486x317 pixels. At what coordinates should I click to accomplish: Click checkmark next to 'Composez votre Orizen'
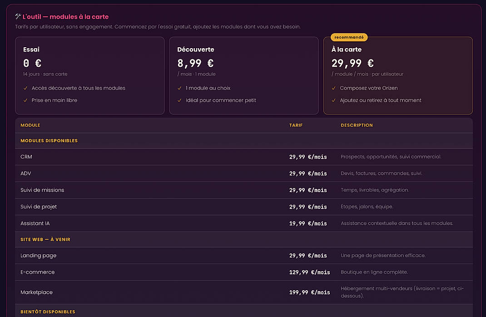point(333,88)
